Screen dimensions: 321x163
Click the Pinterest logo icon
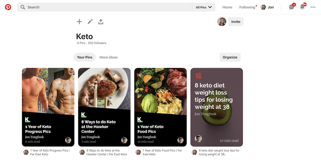[8, 7]
